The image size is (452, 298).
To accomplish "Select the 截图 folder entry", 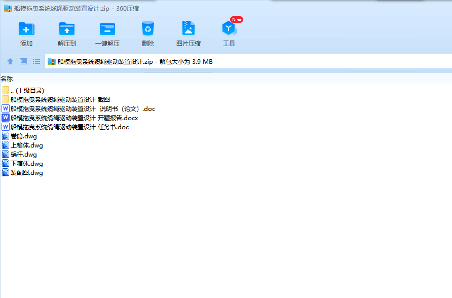I will [56, 100].
